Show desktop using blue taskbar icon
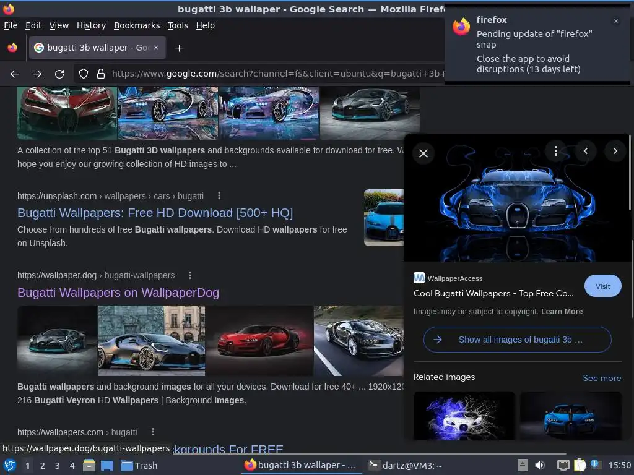 [106, 466]
